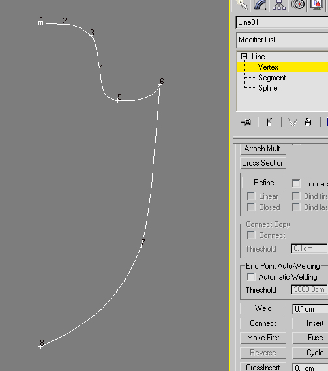Toggle the Linear checkbox
This screenshot has width=328, height=371.
point(251,196)
